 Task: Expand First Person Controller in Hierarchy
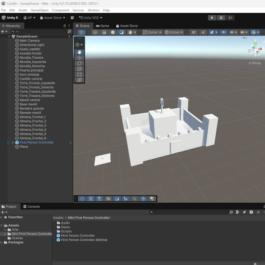pos(13,142)
